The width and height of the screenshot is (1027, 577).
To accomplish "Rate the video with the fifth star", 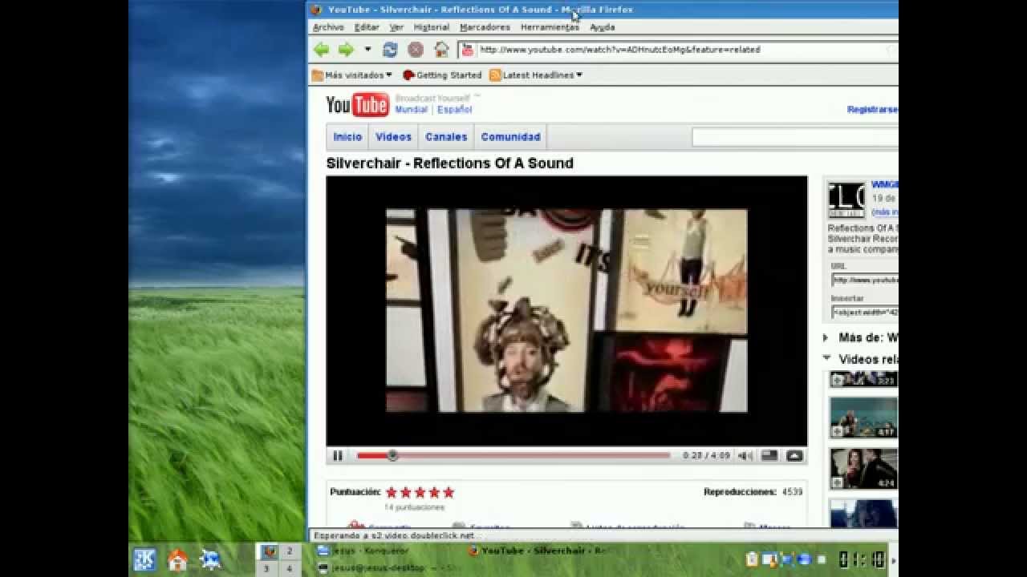I will click(449, 492).
